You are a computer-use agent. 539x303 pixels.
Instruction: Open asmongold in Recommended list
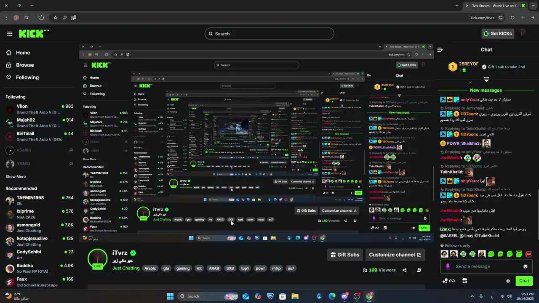pyautogui.click(x=39, y=228)
